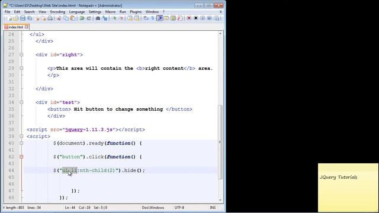Viewport: 379px width, 213px height.
Task: Open Find with the binoculars icon
Action: point(98,18)
